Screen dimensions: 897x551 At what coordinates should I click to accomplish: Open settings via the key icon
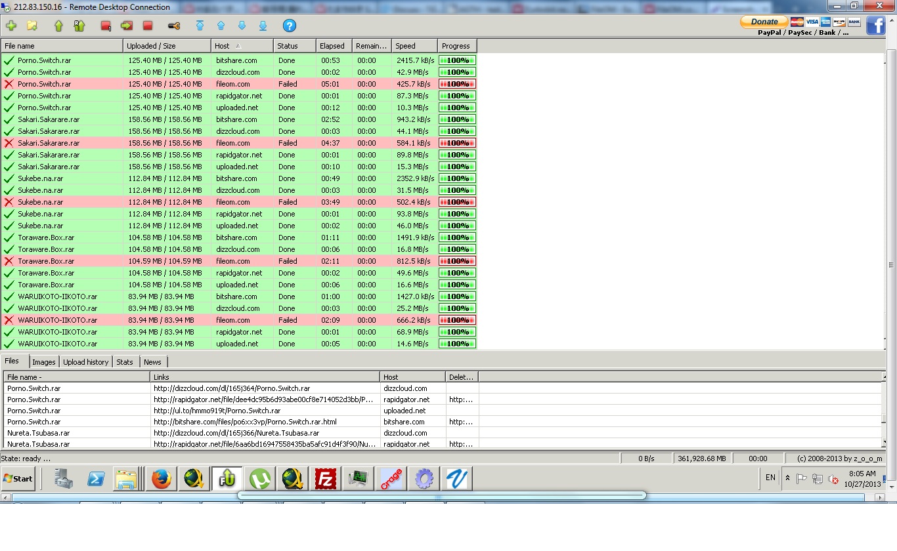174,26
